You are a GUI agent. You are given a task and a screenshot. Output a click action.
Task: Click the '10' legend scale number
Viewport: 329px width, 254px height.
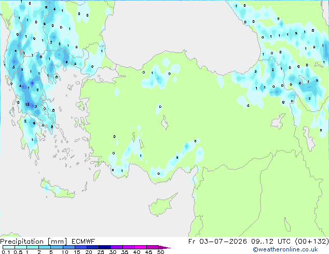click(65, 252)
